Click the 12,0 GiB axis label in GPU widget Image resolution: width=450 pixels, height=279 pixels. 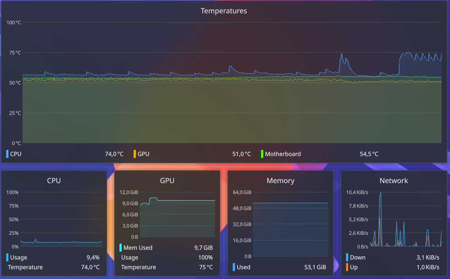(x=129, y=192)
